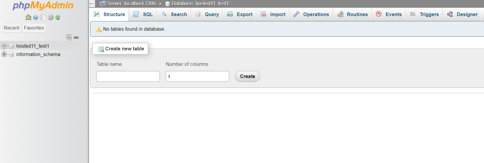
Task: Open the Export tab
Action: [240, 14]
